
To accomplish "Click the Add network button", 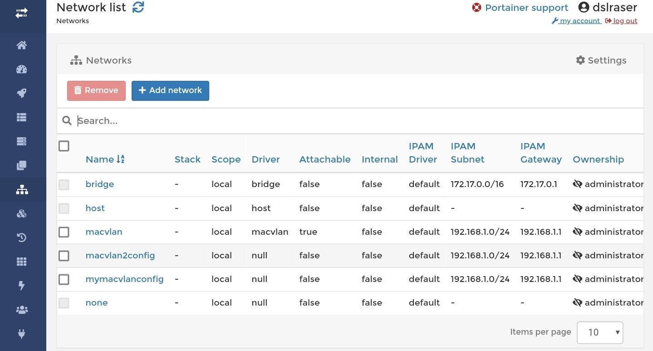I will [x=170, y=90].
